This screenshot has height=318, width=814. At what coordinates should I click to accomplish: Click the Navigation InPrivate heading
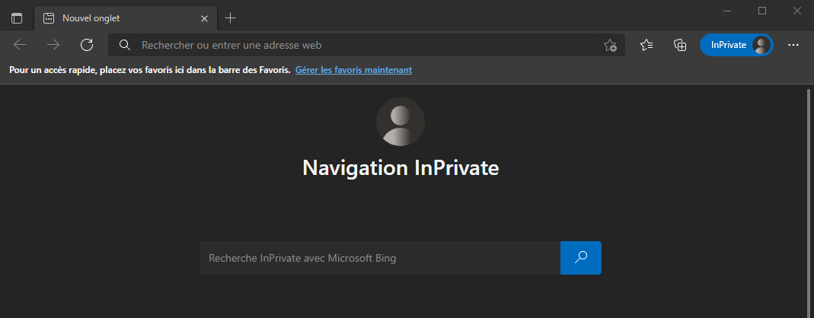[x=401, y=168]
